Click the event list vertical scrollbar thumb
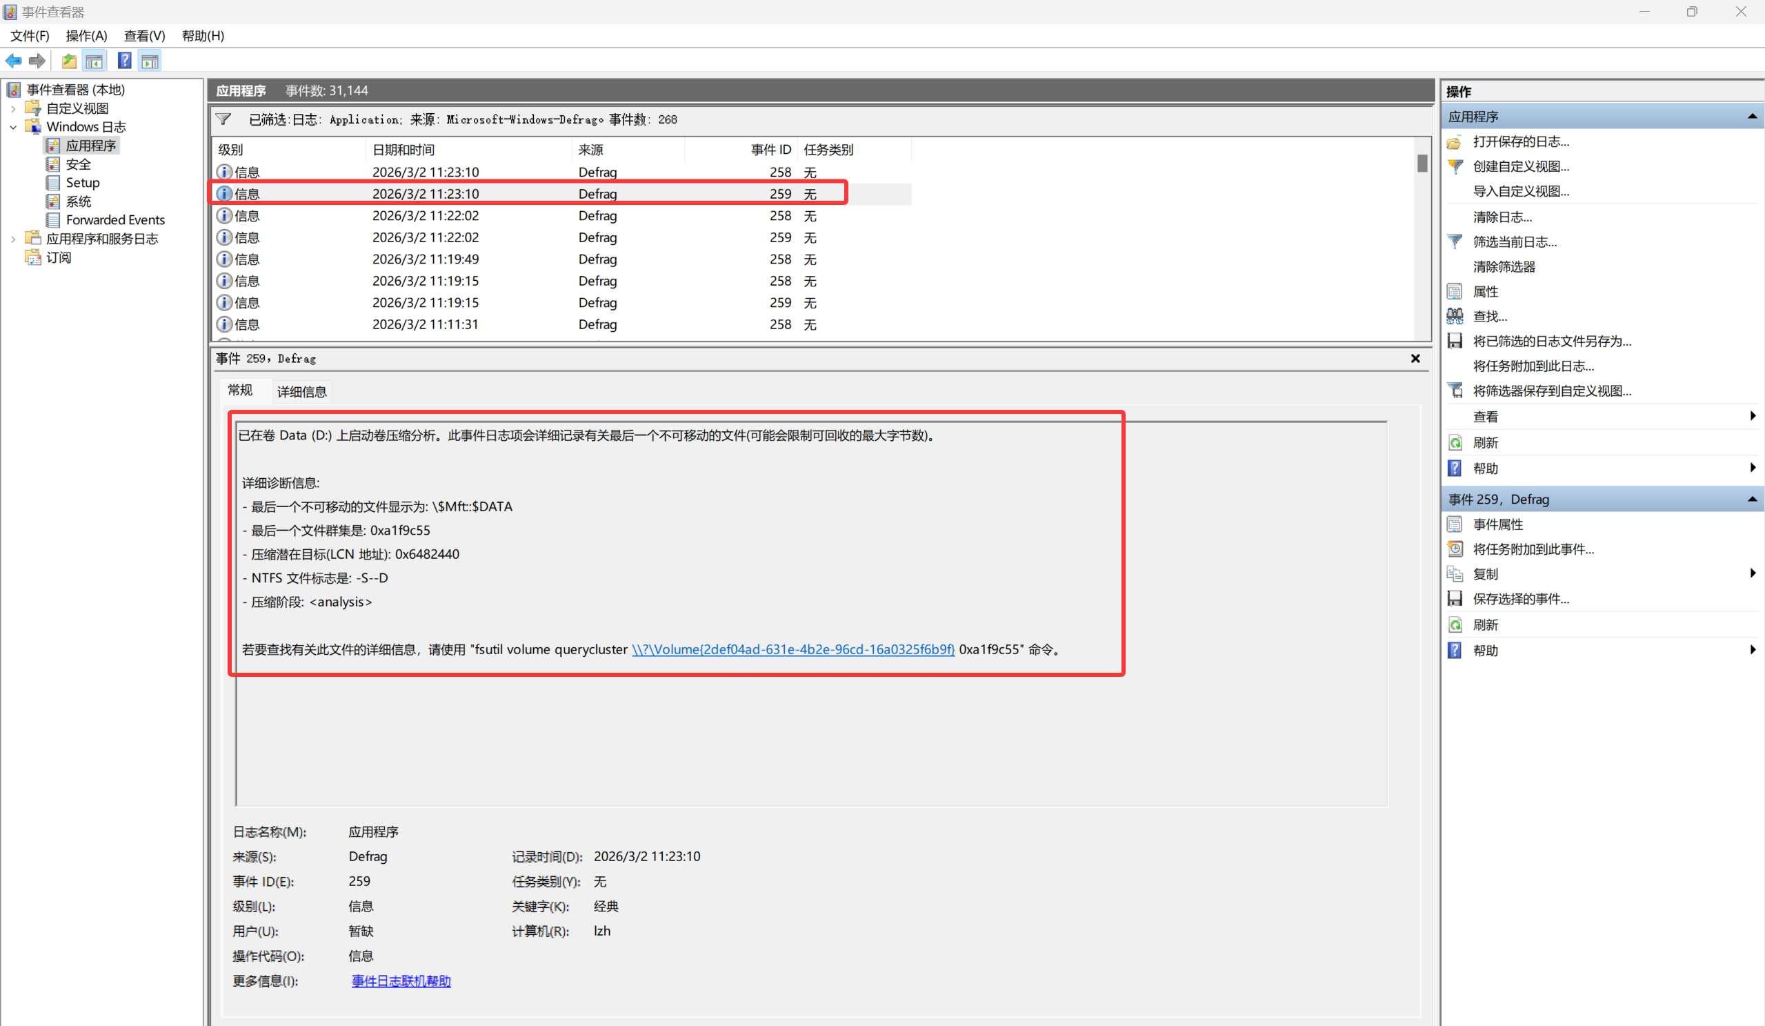The width and height of the screenshot is (1765, 1026). point(1422,164)
